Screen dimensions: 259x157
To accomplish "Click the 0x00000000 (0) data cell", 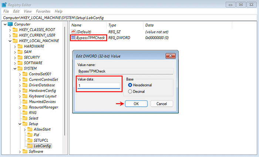I will click(x=157, y=38).
